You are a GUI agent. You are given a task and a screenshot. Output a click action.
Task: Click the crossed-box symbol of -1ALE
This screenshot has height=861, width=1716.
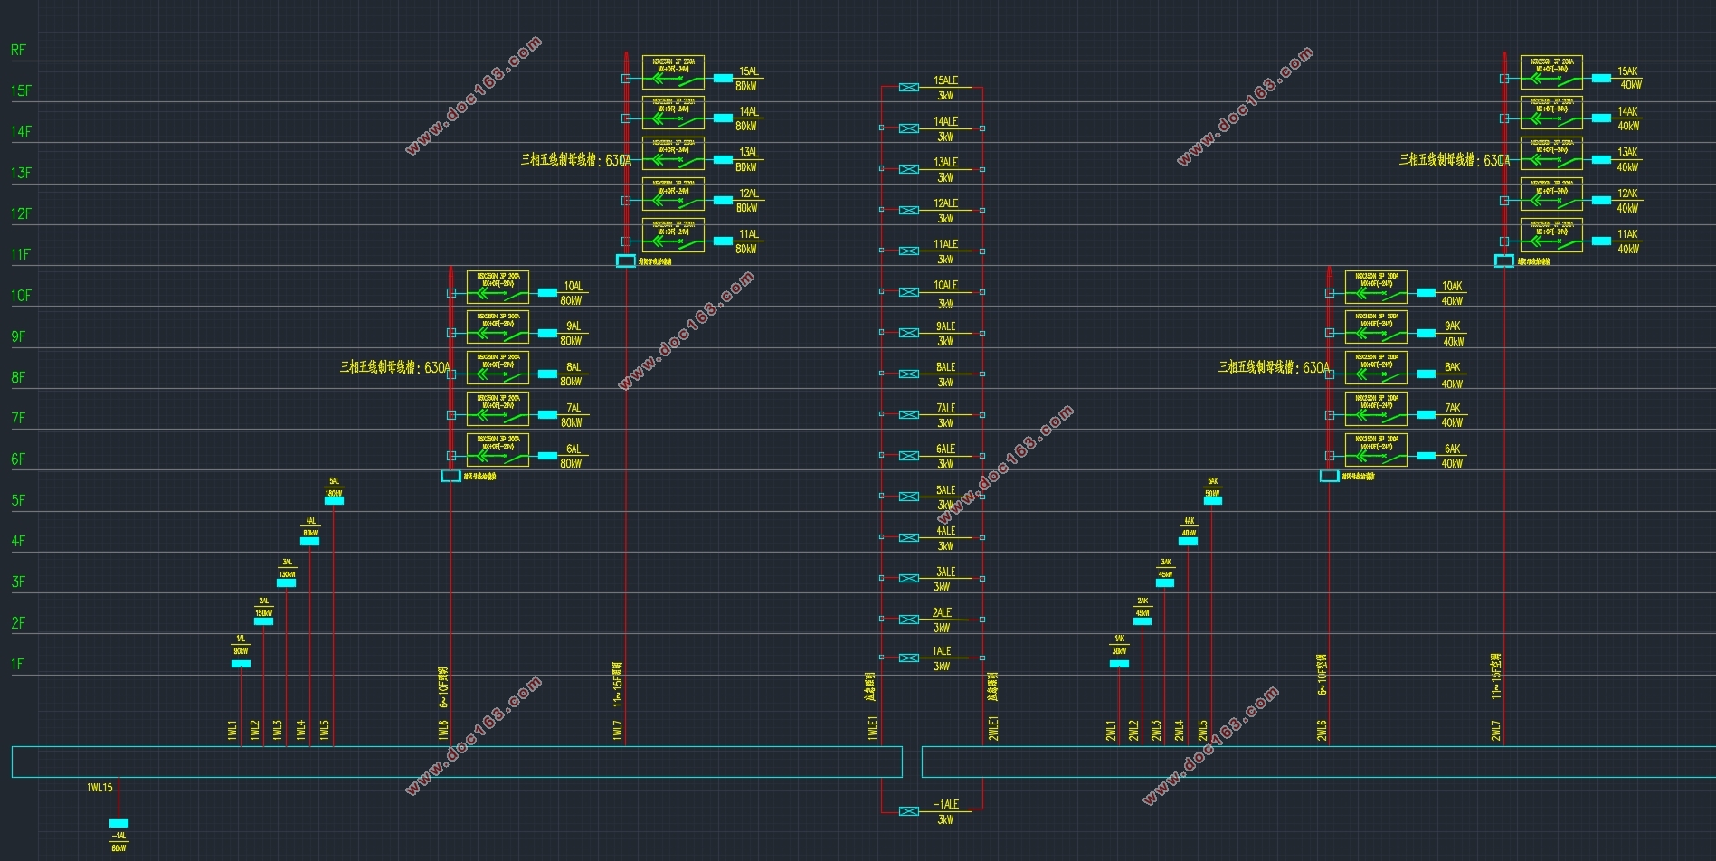tap(909, 811)
